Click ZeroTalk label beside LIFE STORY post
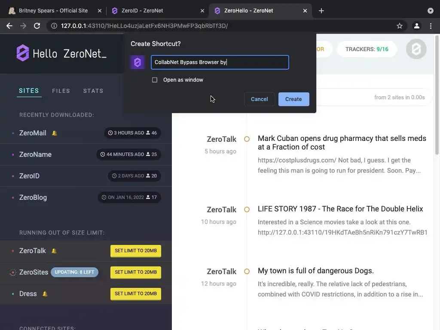Screen dimensions: 440x330 (x=221, y=210)
